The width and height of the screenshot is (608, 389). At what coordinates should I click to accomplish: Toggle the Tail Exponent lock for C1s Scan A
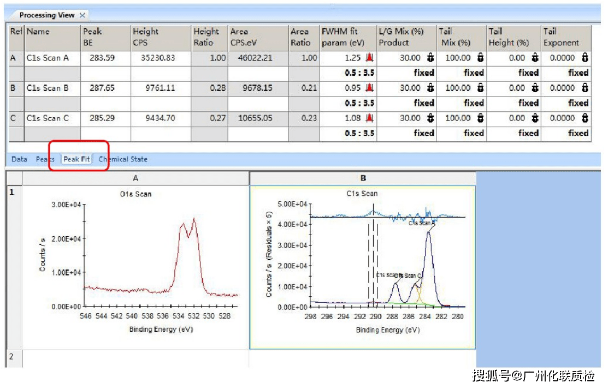tap(585, 58)
